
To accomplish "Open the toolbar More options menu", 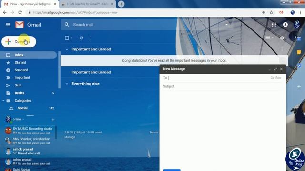I will point(91,38).
